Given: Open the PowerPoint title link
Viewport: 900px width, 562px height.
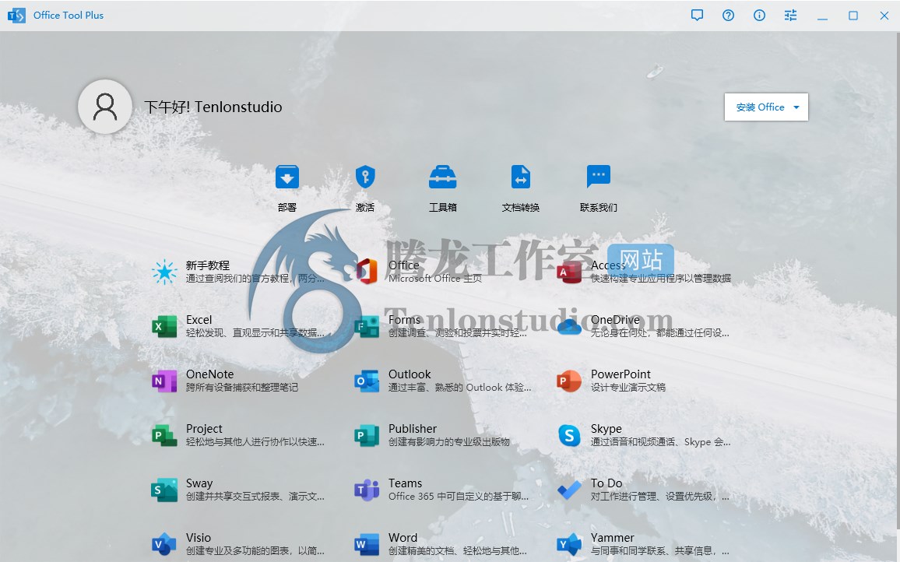Looking at the screenshot, I should 621,374.
